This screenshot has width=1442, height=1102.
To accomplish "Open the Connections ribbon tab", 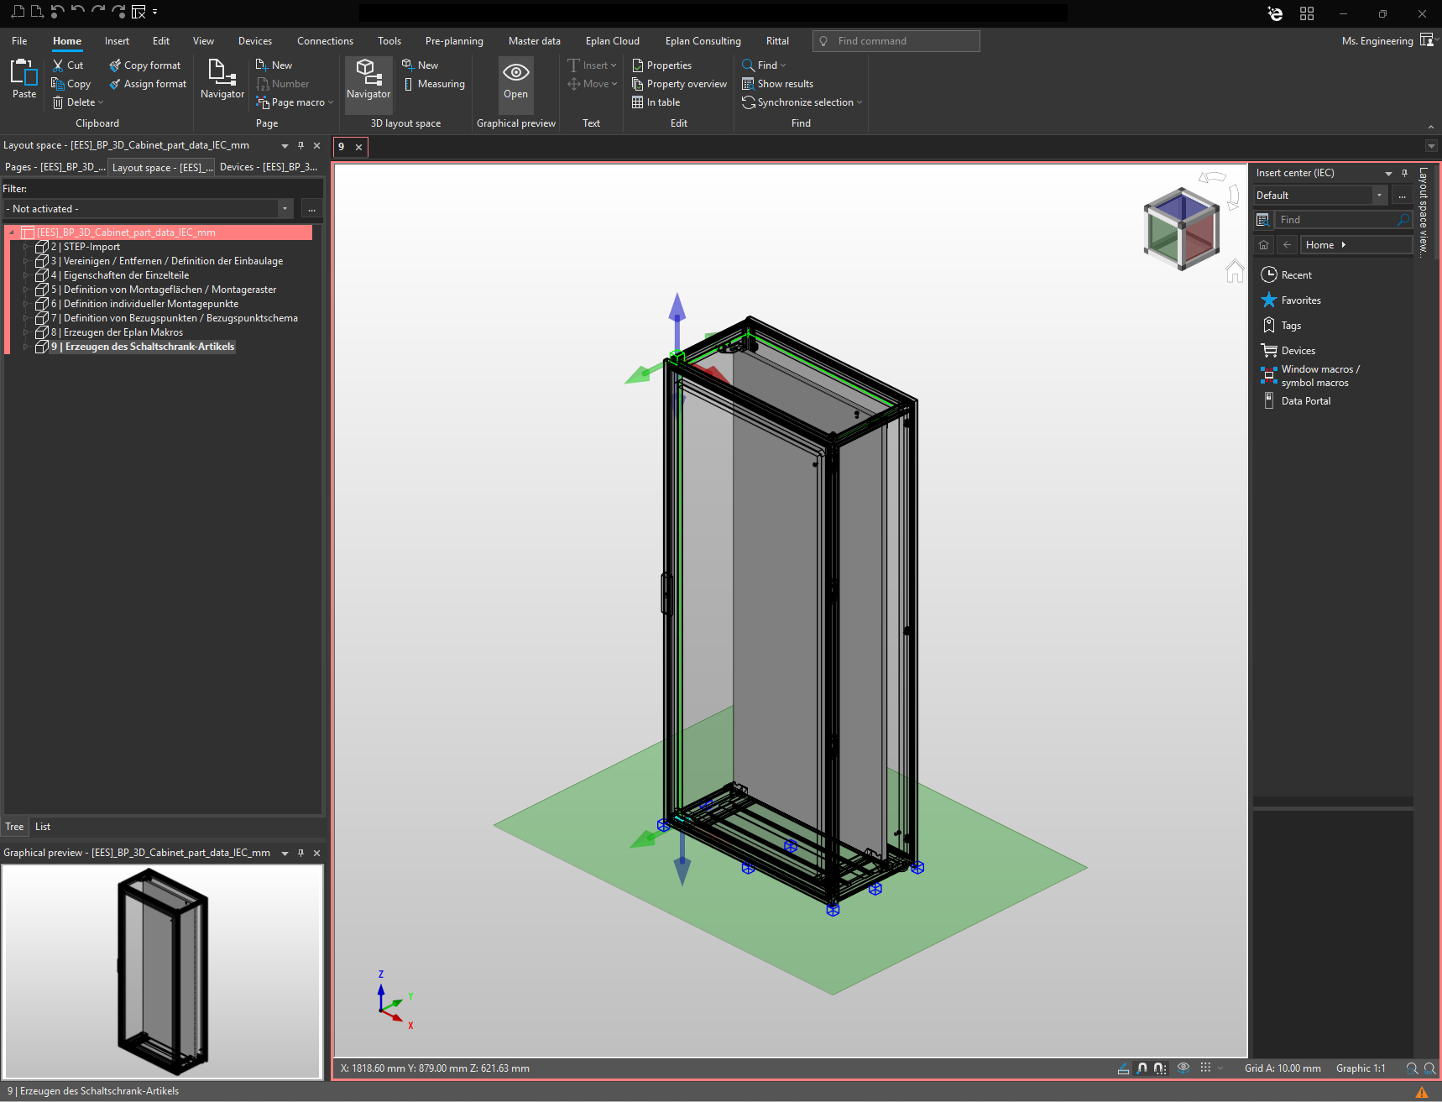I will pyautogui.click(x=325, y=41).
